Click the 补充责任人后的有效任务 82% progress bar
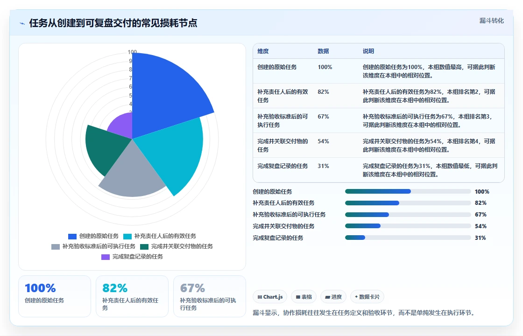The width and height of the screenshot is (523, 336). pyautogui.click(x=408, y=203)
